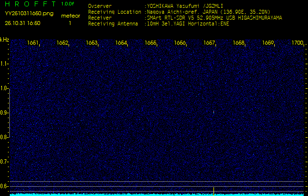Viewport: 308px width, 196px height.
Task: Click the 25.10.31 16:50 timestamp
Action: pyautogui.click(x=23, y=23)
